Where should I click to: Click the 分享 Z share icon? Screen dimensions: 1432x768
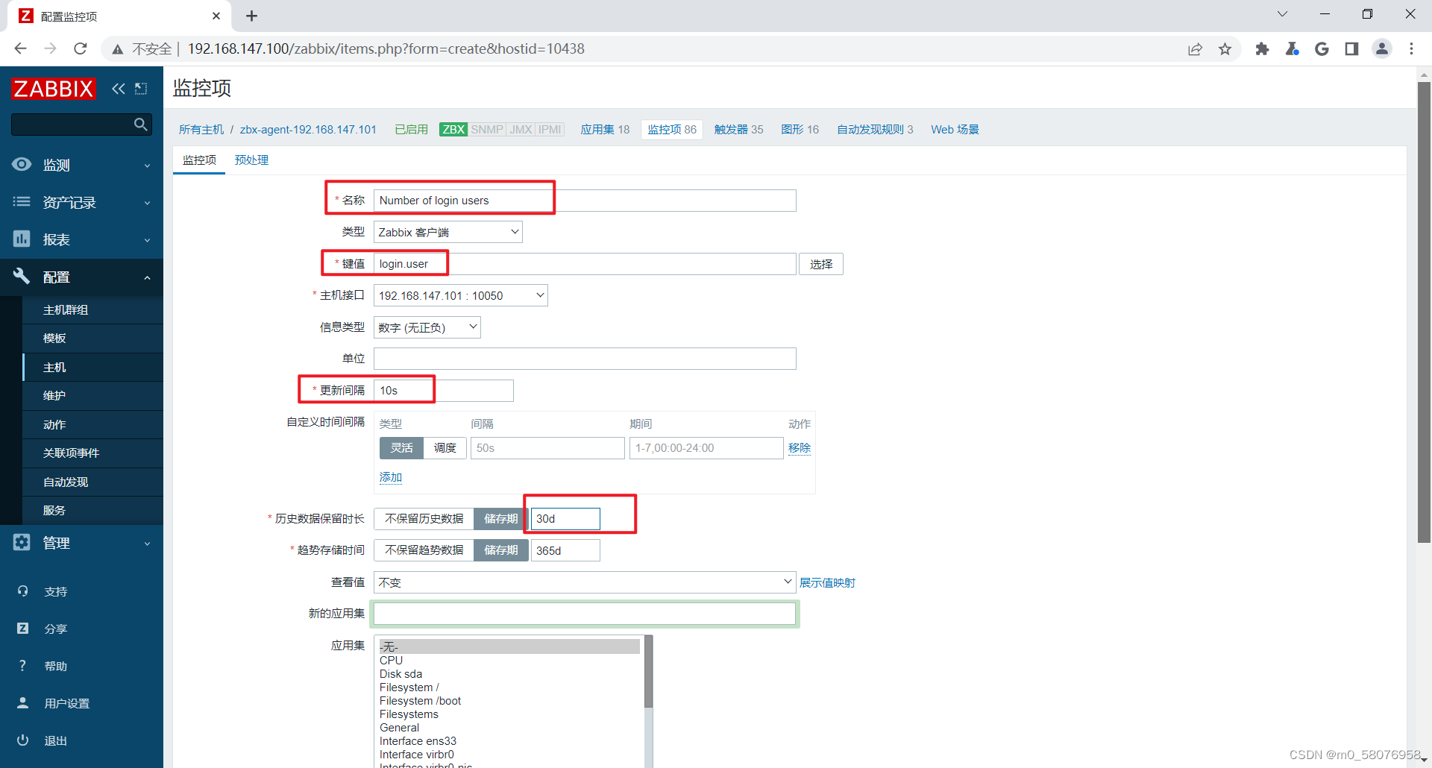22,628
